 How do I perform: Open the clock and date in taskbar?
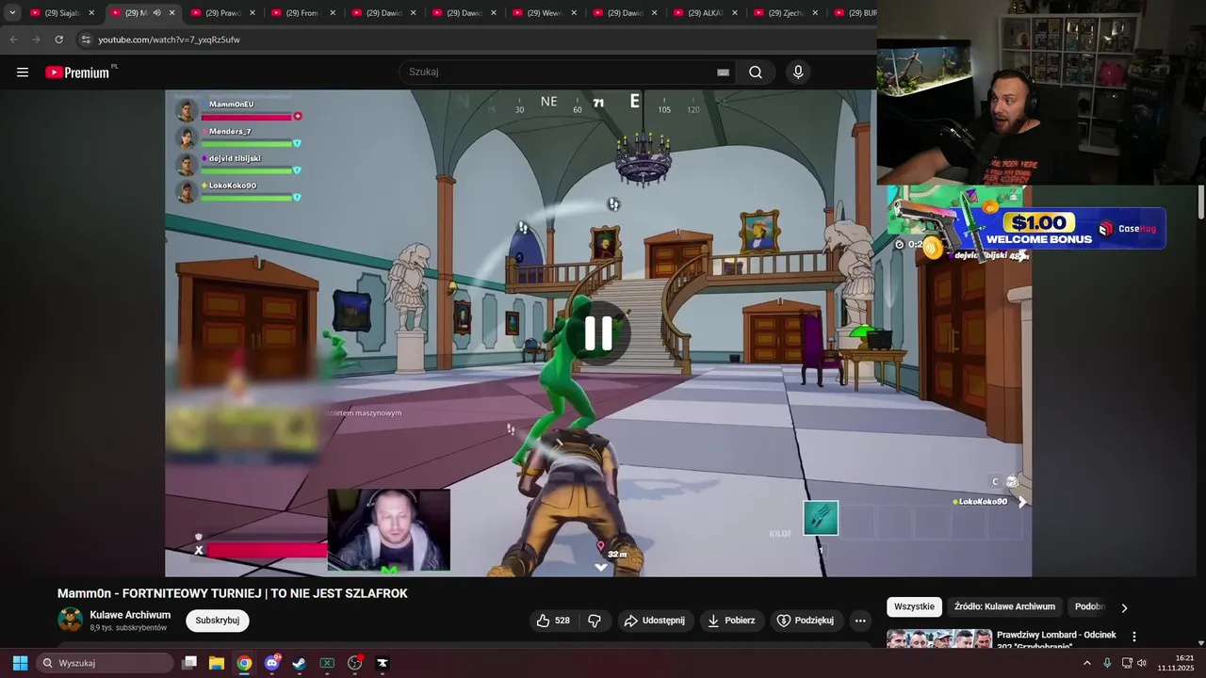coord(1176,663)
